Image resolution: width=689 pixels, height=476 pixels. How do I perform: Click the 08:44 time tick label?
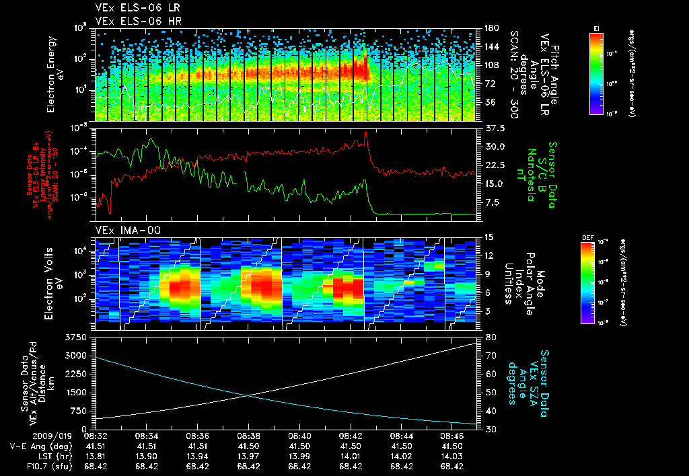[x=401, y=436]
